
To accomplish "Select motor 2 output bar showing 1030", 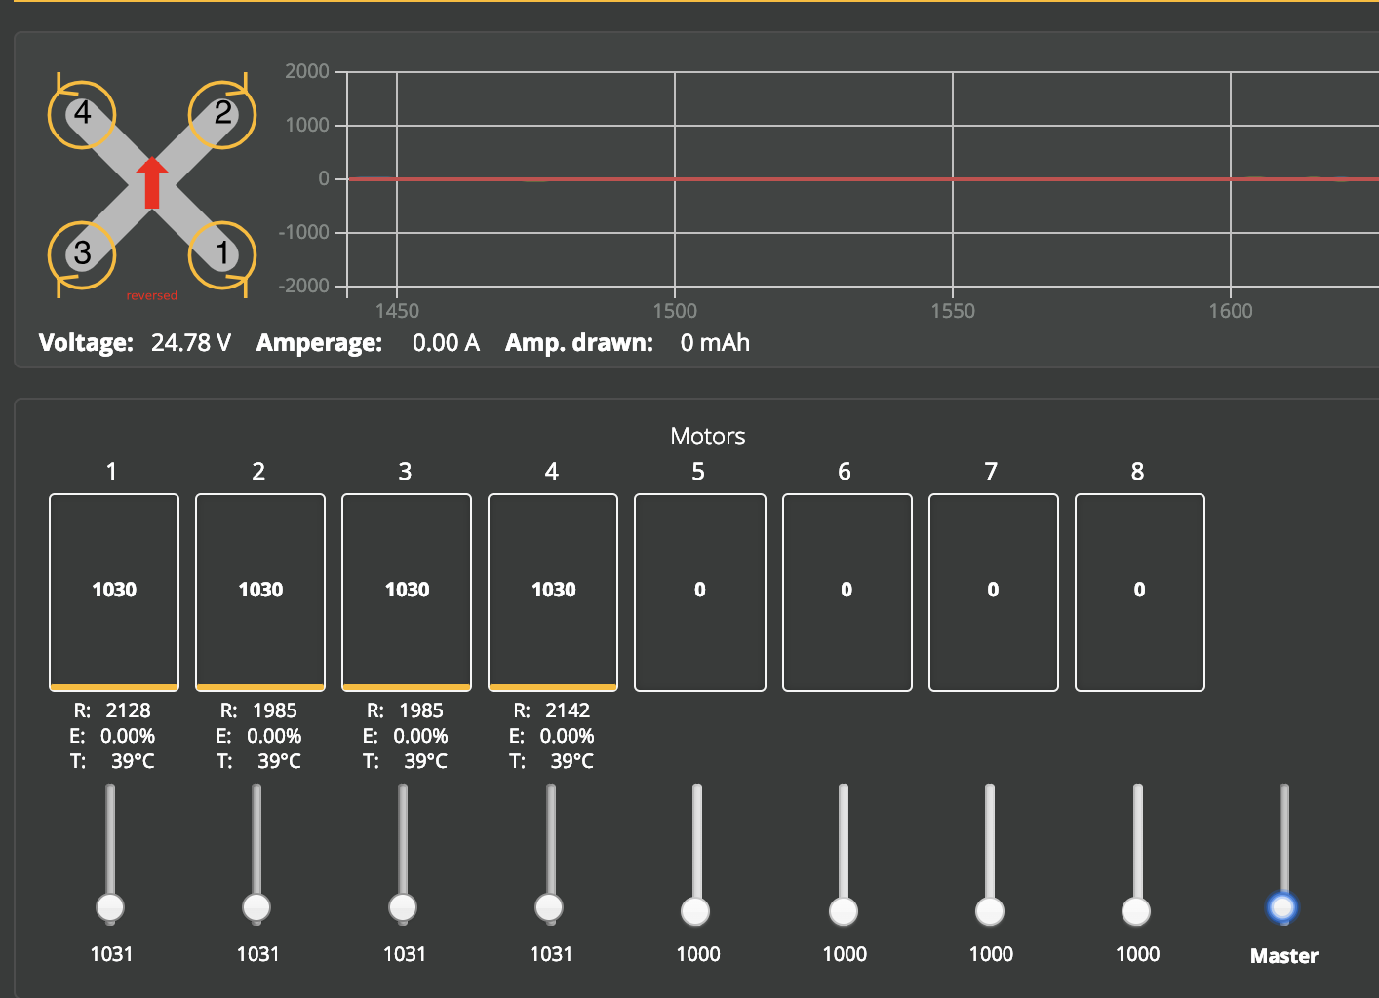I will click(260, 593).
